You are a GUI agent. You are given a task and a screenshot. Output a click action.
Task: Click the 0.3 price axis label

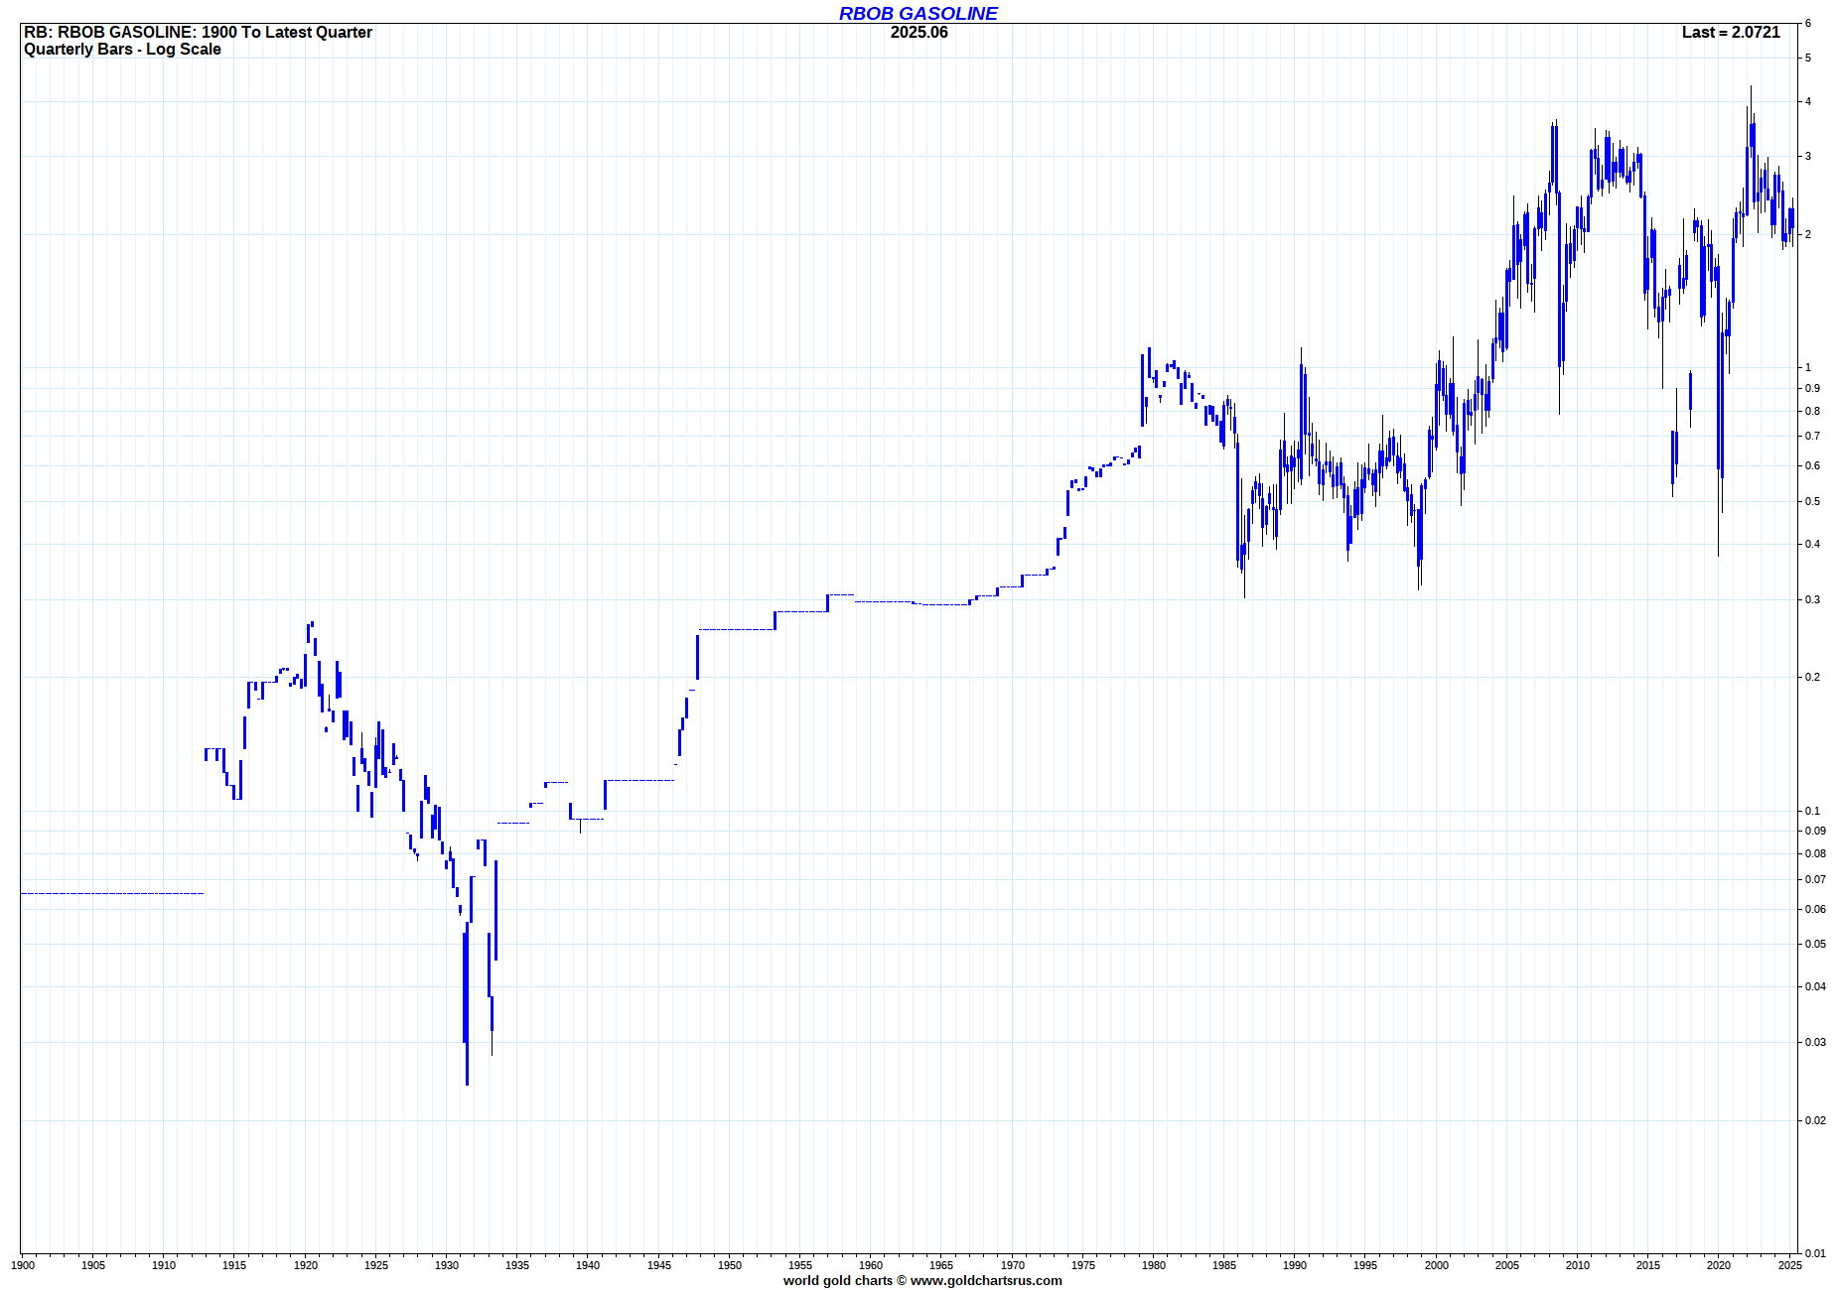[x=1812, y=599]
